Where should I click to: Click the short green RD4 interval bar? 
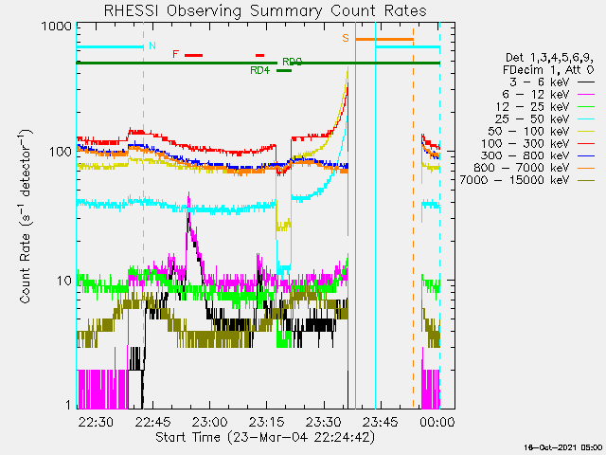pos(284,70)
